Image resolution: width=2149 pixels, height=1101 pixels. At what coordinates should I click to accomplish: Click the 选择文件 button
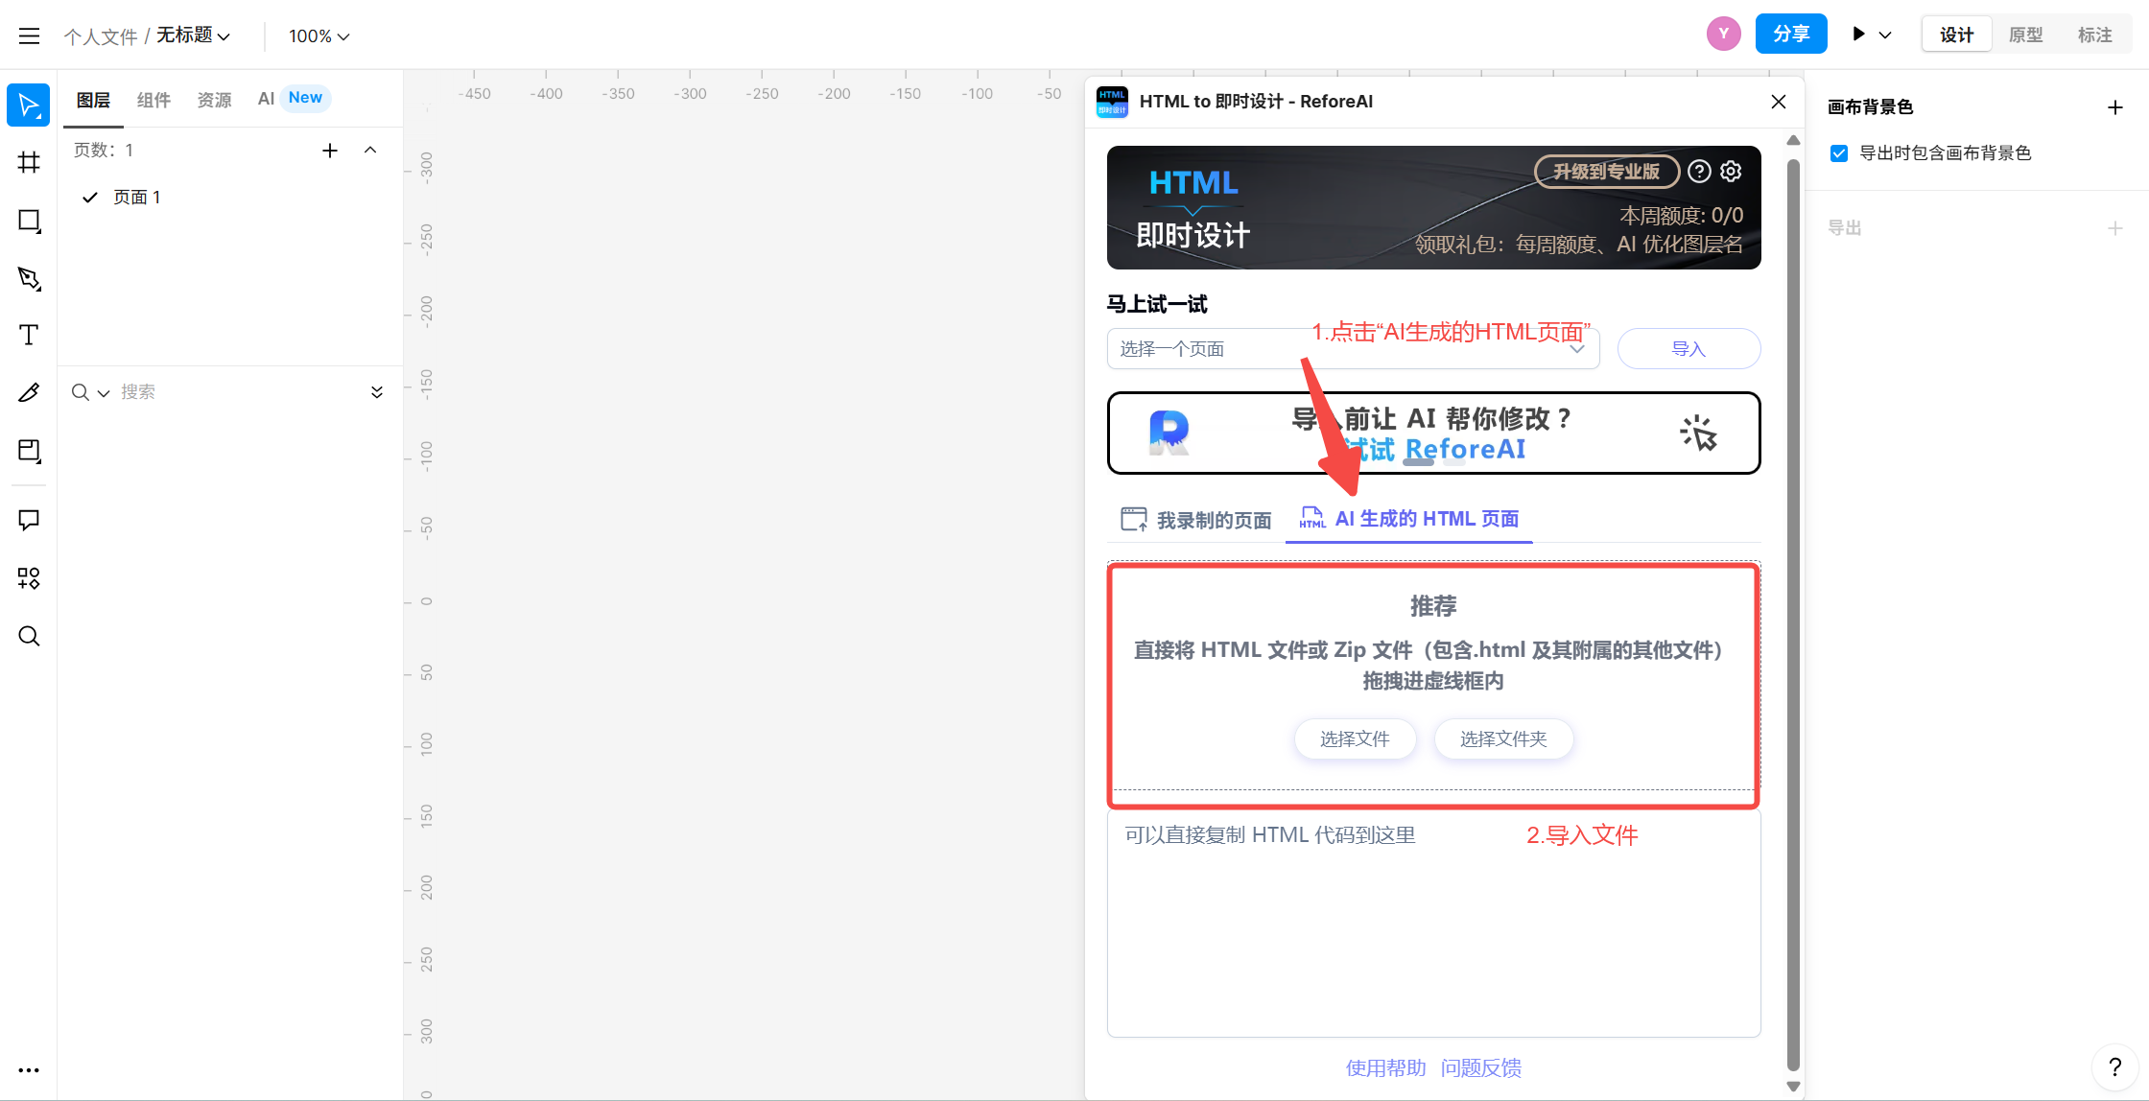tap(1355, 738)
